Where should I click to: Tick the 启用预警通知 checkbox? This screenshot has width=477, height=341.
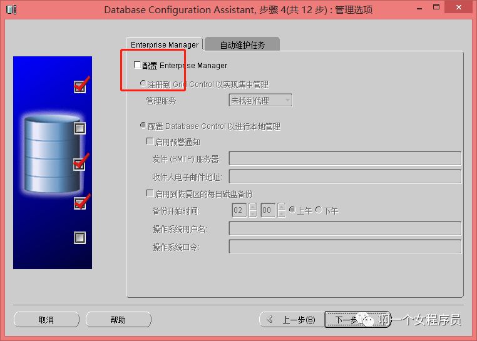(150, 141)
